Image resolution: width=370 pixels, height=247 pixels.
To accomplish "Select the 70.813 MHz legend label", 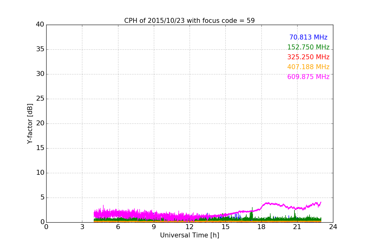I will click(x=308, y=37).
